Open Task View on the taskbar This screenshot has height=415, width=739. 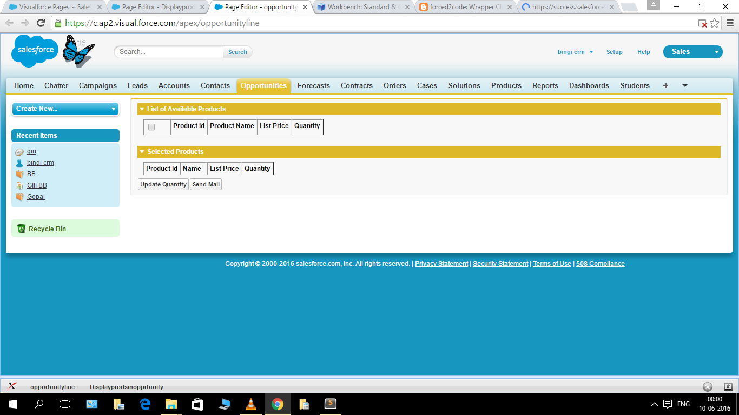coord(65,404)
